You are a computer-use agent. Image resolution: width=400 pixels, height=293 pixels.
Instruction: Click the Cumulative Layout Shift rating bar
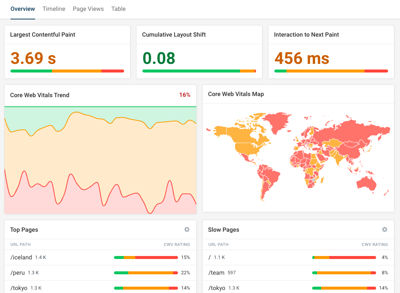(199, 71)
